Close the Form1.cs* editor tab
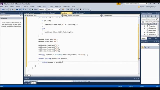The width and height of the screenshot is (160, 90). point(71,13)
